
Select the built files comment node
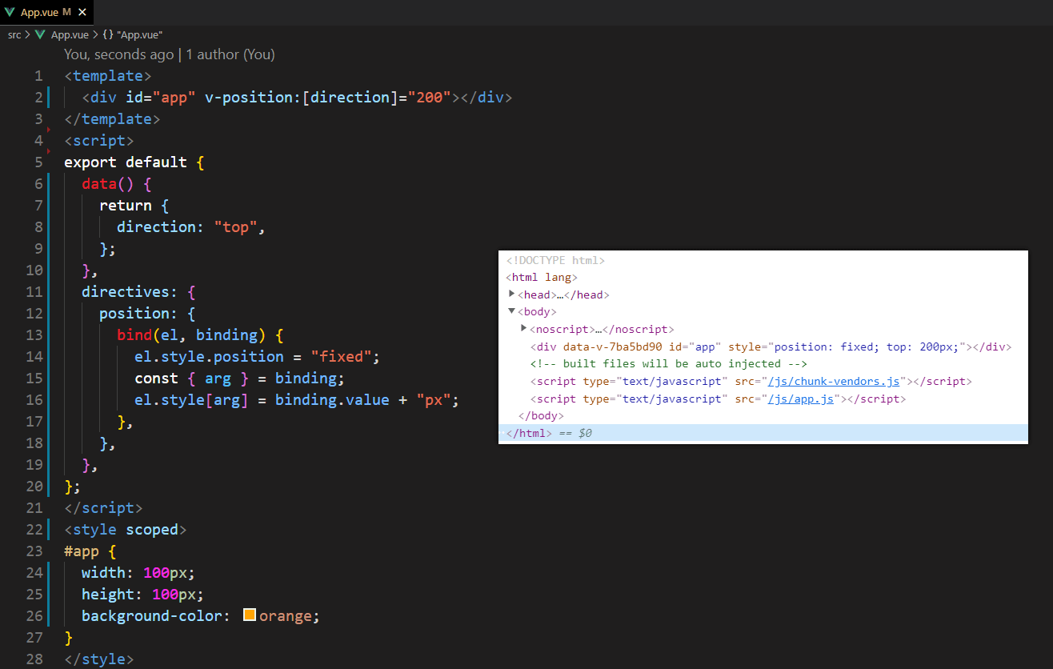pos(668,364)
